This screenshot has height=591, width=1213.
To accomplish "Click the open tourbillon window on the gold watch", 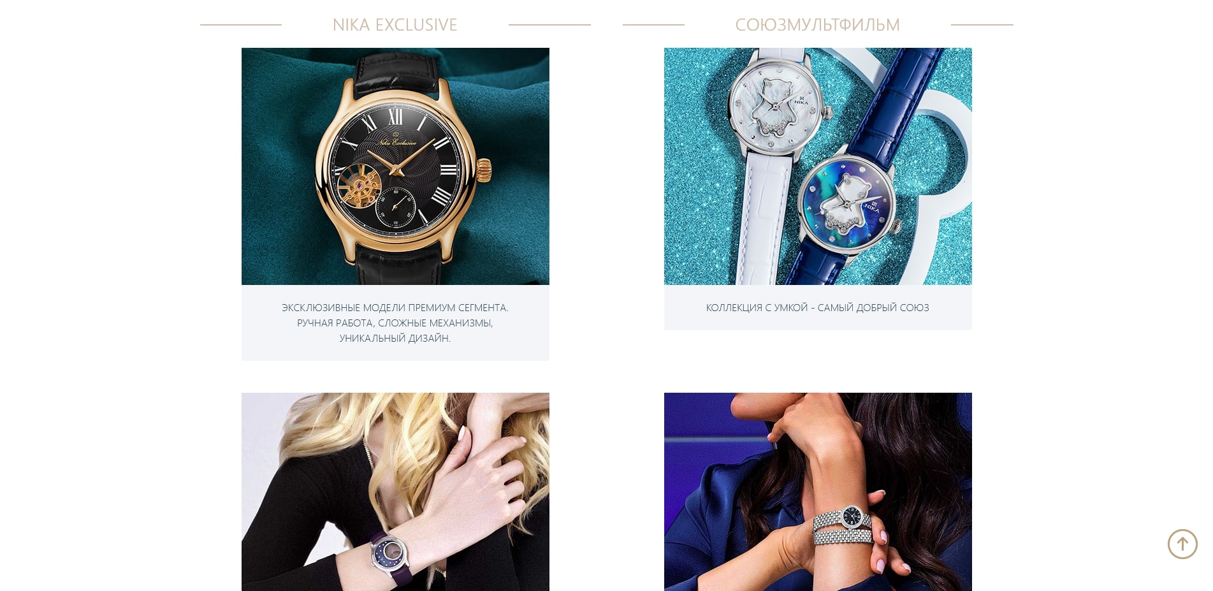I will point(360,186).
